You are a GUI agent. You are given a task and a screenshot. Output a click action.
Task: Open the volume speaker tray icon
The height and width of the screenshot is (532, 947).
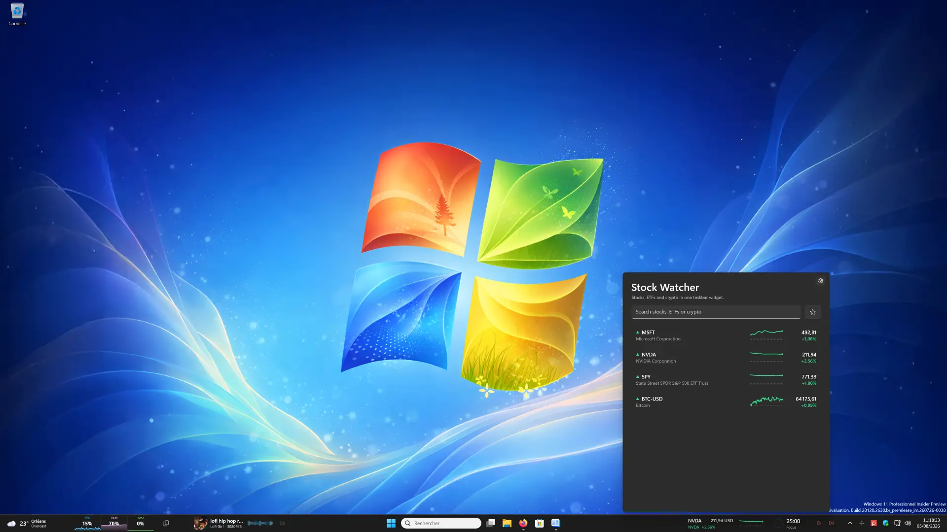(908, 523)
